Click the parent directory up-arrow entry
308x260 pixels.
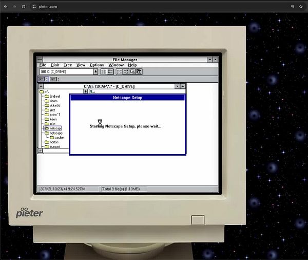coord(92,91)
